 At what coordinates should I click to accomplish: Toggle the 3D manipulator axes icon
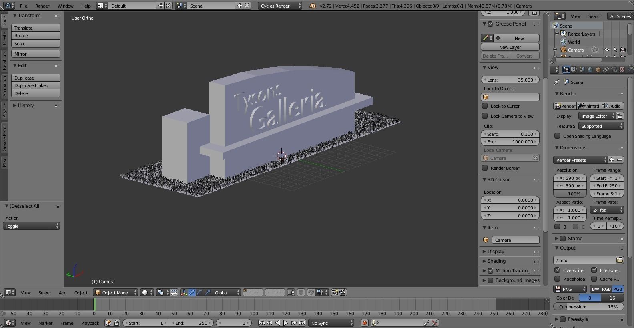pyautogui.click(x=184, y=292)
